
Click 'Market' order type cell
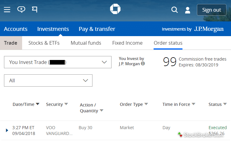127,128
